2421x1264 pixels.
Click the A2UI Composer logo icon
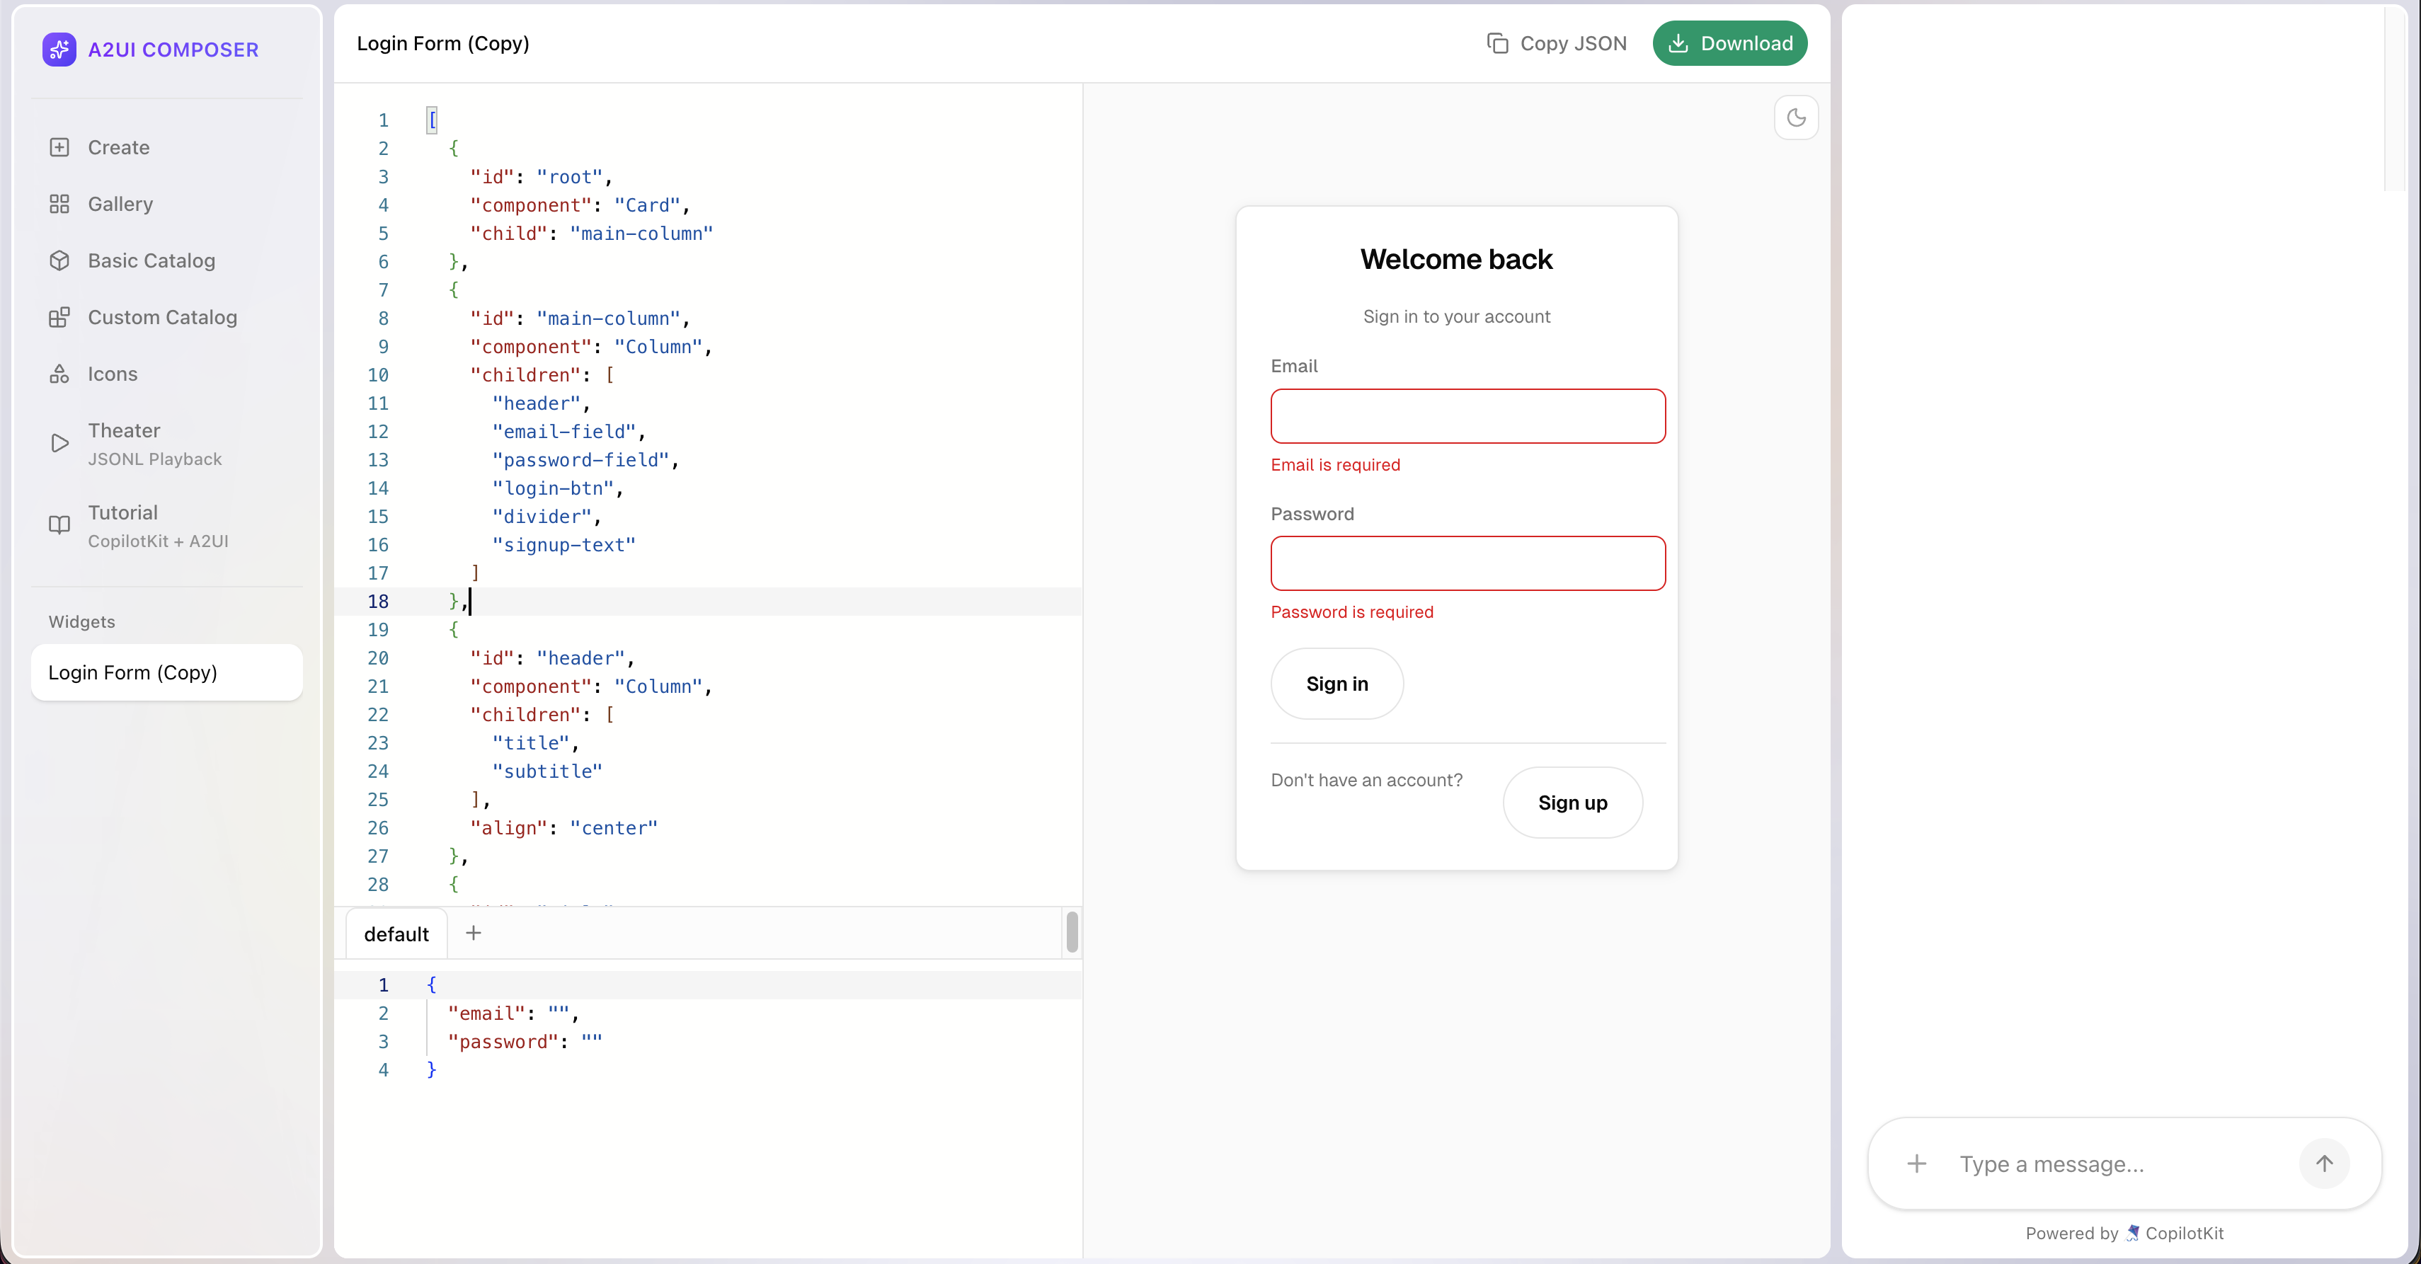tap(59, 50)
